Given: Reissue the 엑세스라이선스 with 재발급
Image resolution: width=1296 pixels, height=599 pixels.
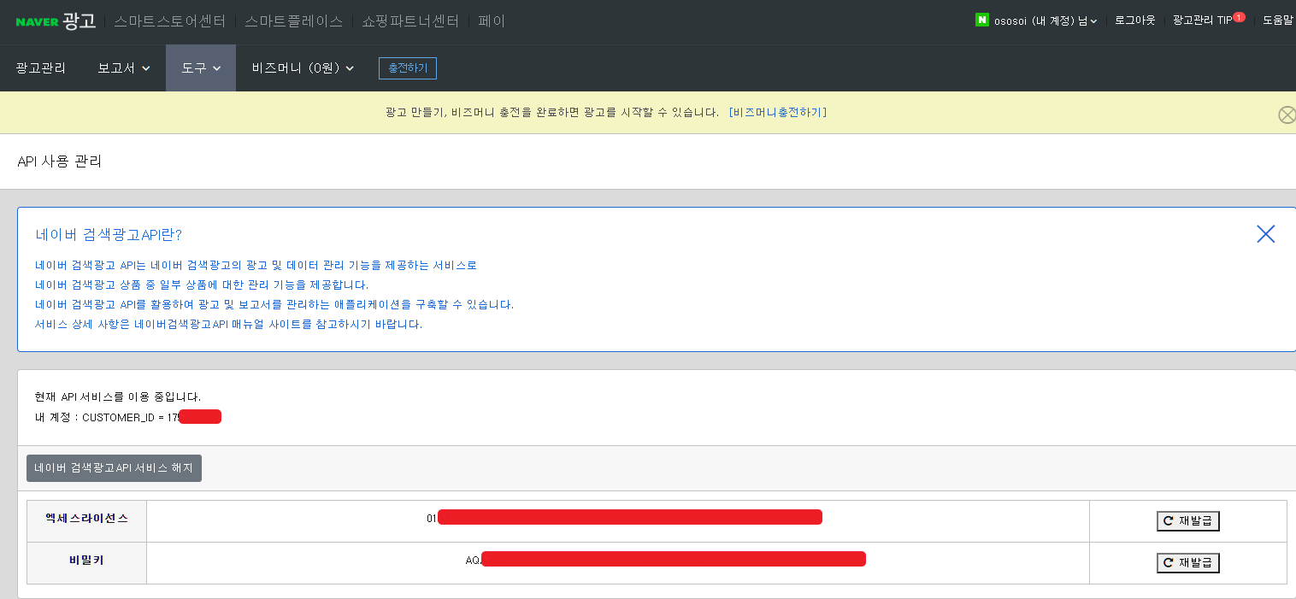Looking at the screenshot, I should click(x=1187, y=521).
